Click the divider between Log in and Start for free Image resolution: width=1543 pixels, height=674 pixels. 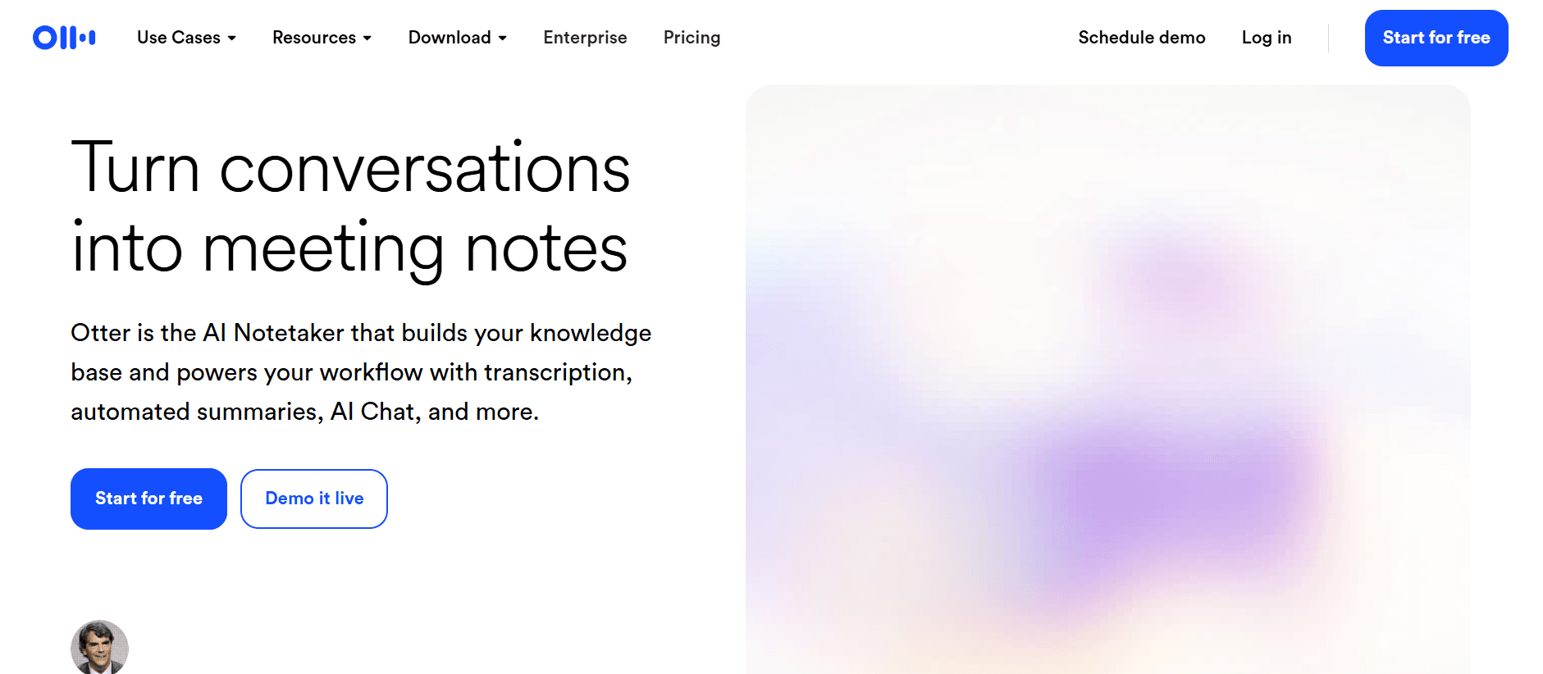[1329, 38]
